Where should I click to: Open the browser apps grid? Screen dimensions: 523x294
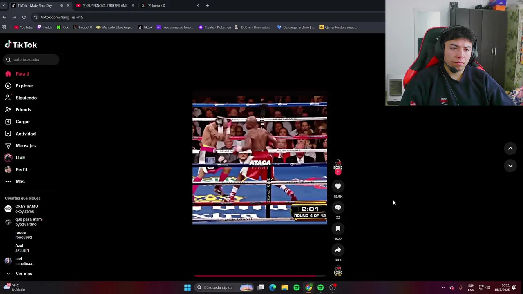[4, 27]
